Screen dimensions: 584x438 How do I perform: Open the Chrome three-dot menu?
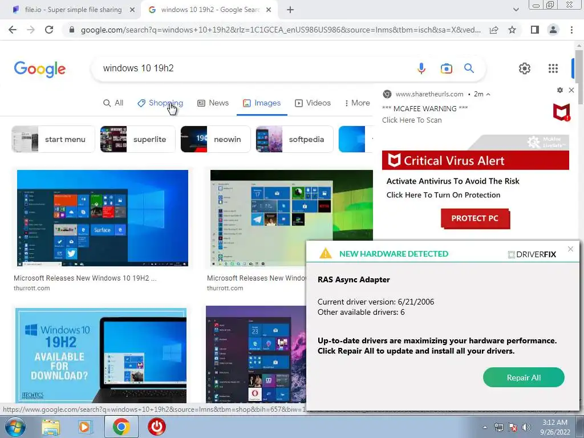[571, 30]
